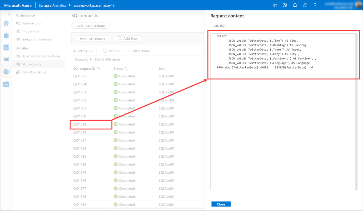The width and height of the screenshot is (363, 211).
Task: Open request QID1576
Action: click(x=80, y=181)
